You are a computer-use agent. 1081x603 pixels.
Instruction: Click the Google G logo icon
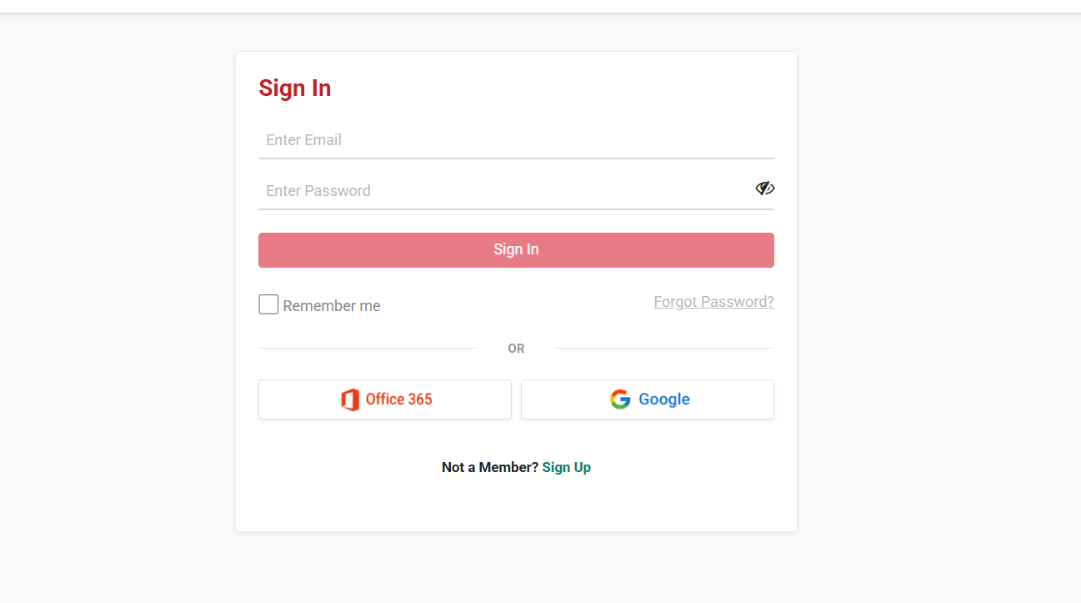[620, 399]
